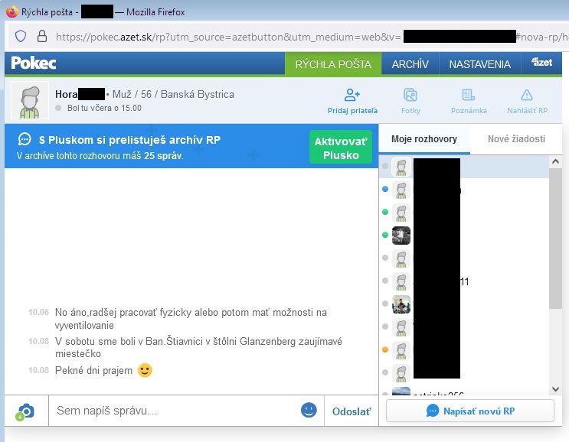This screenshot has width=569, height=442.
Task: Click S Pluskom si prelistuješ archív RP heading
Action: pyautogui.click(x=129, y=140)
